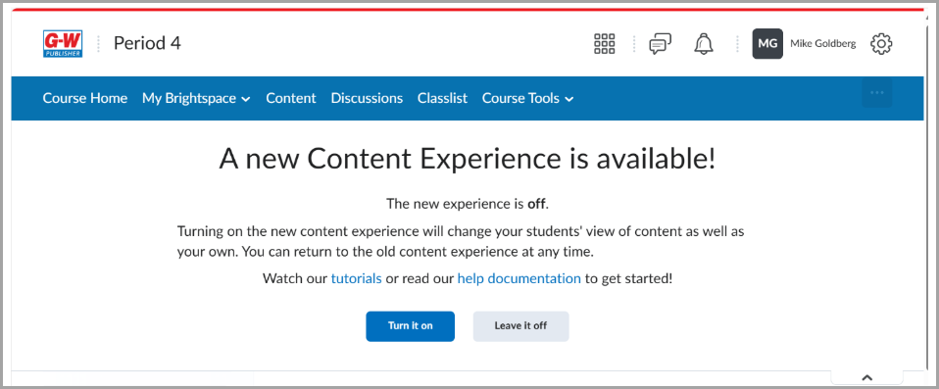Collapse the panel using the up chevron
Image resolution: width=939 pixels, height=389 pixels.
coord(866,377)
